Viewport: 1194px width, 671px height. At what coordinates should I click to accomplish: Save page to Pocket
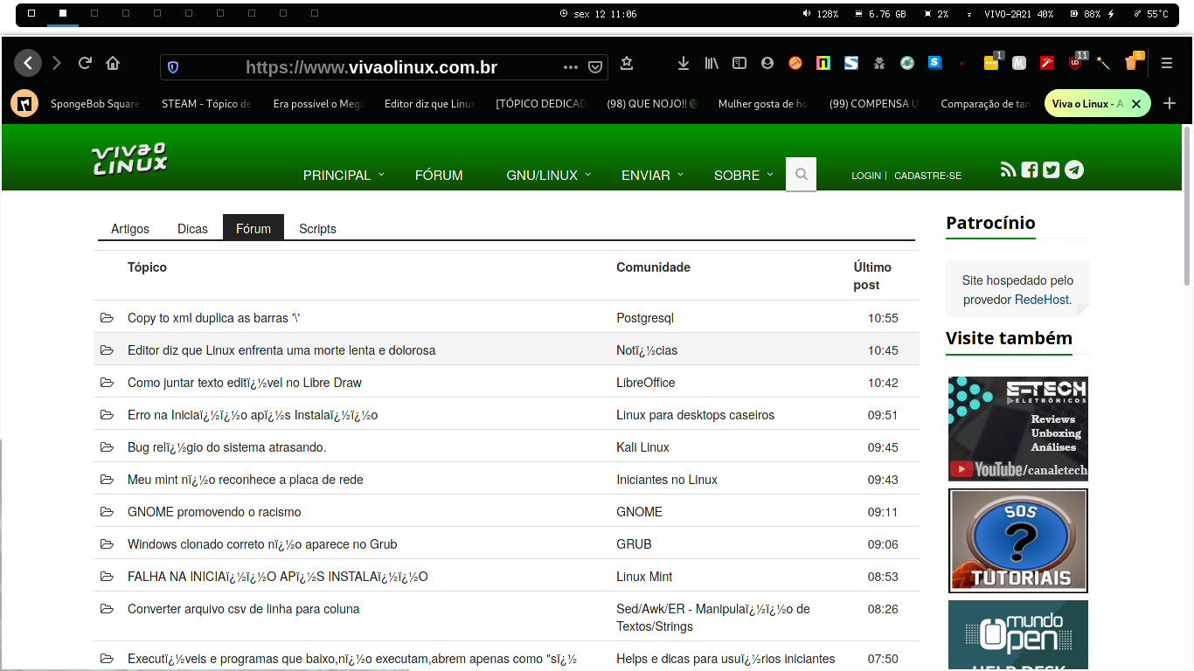pos(595,66)
